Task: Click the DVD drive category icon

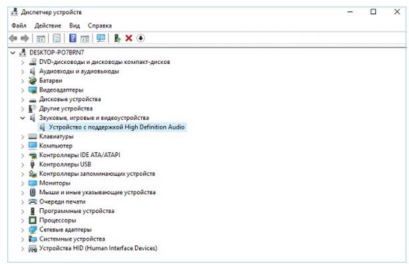Action: point(33,62)
